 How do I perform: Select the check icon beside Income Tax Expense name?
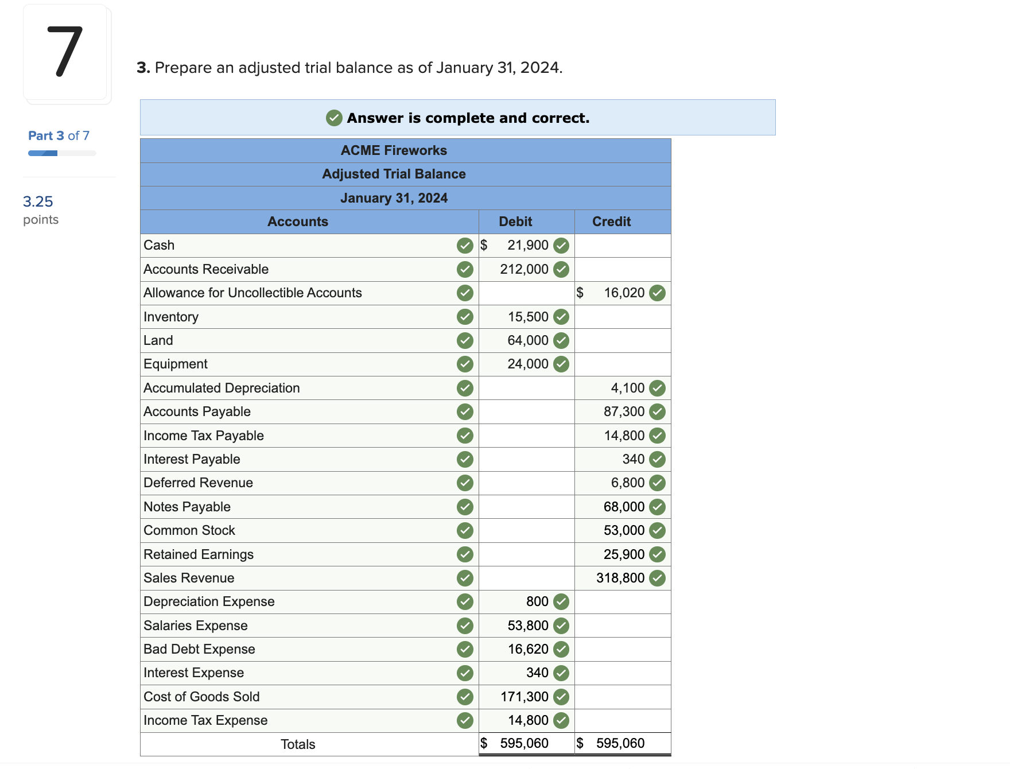click(x=465, y=721)
